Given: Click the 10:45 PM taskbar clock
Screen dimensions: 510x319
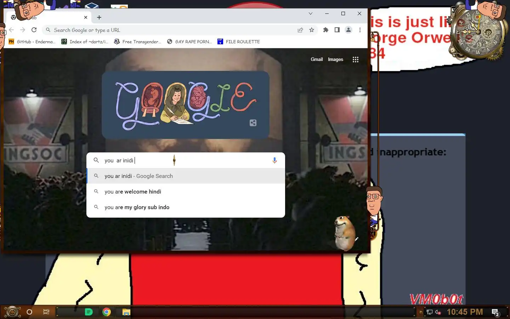Looking at the screenshot, I should point(465,312).
